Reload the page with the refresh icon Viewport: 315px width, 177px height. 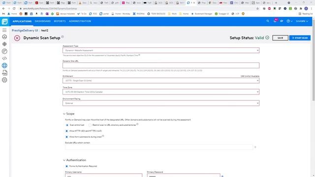click(x=14, y=9)
